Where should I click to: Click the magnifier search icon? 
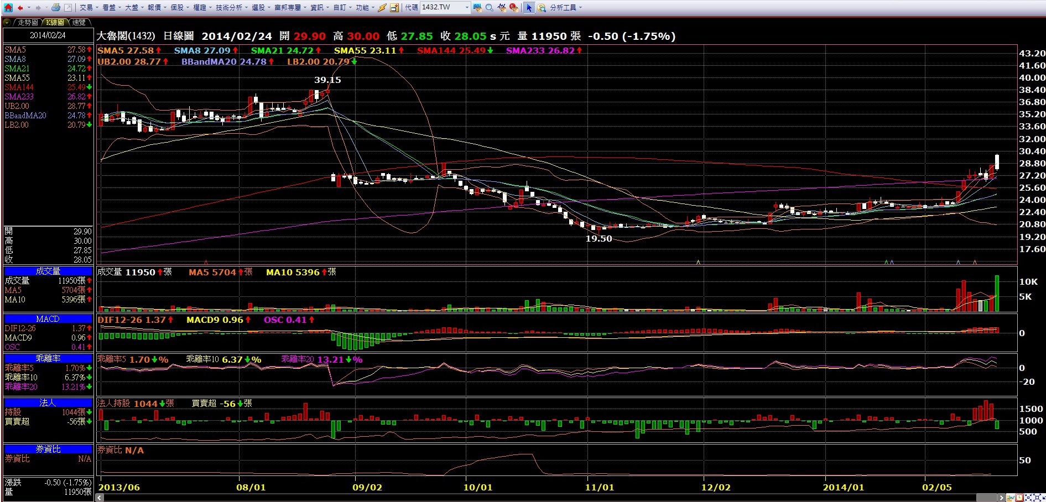point(490,8)
